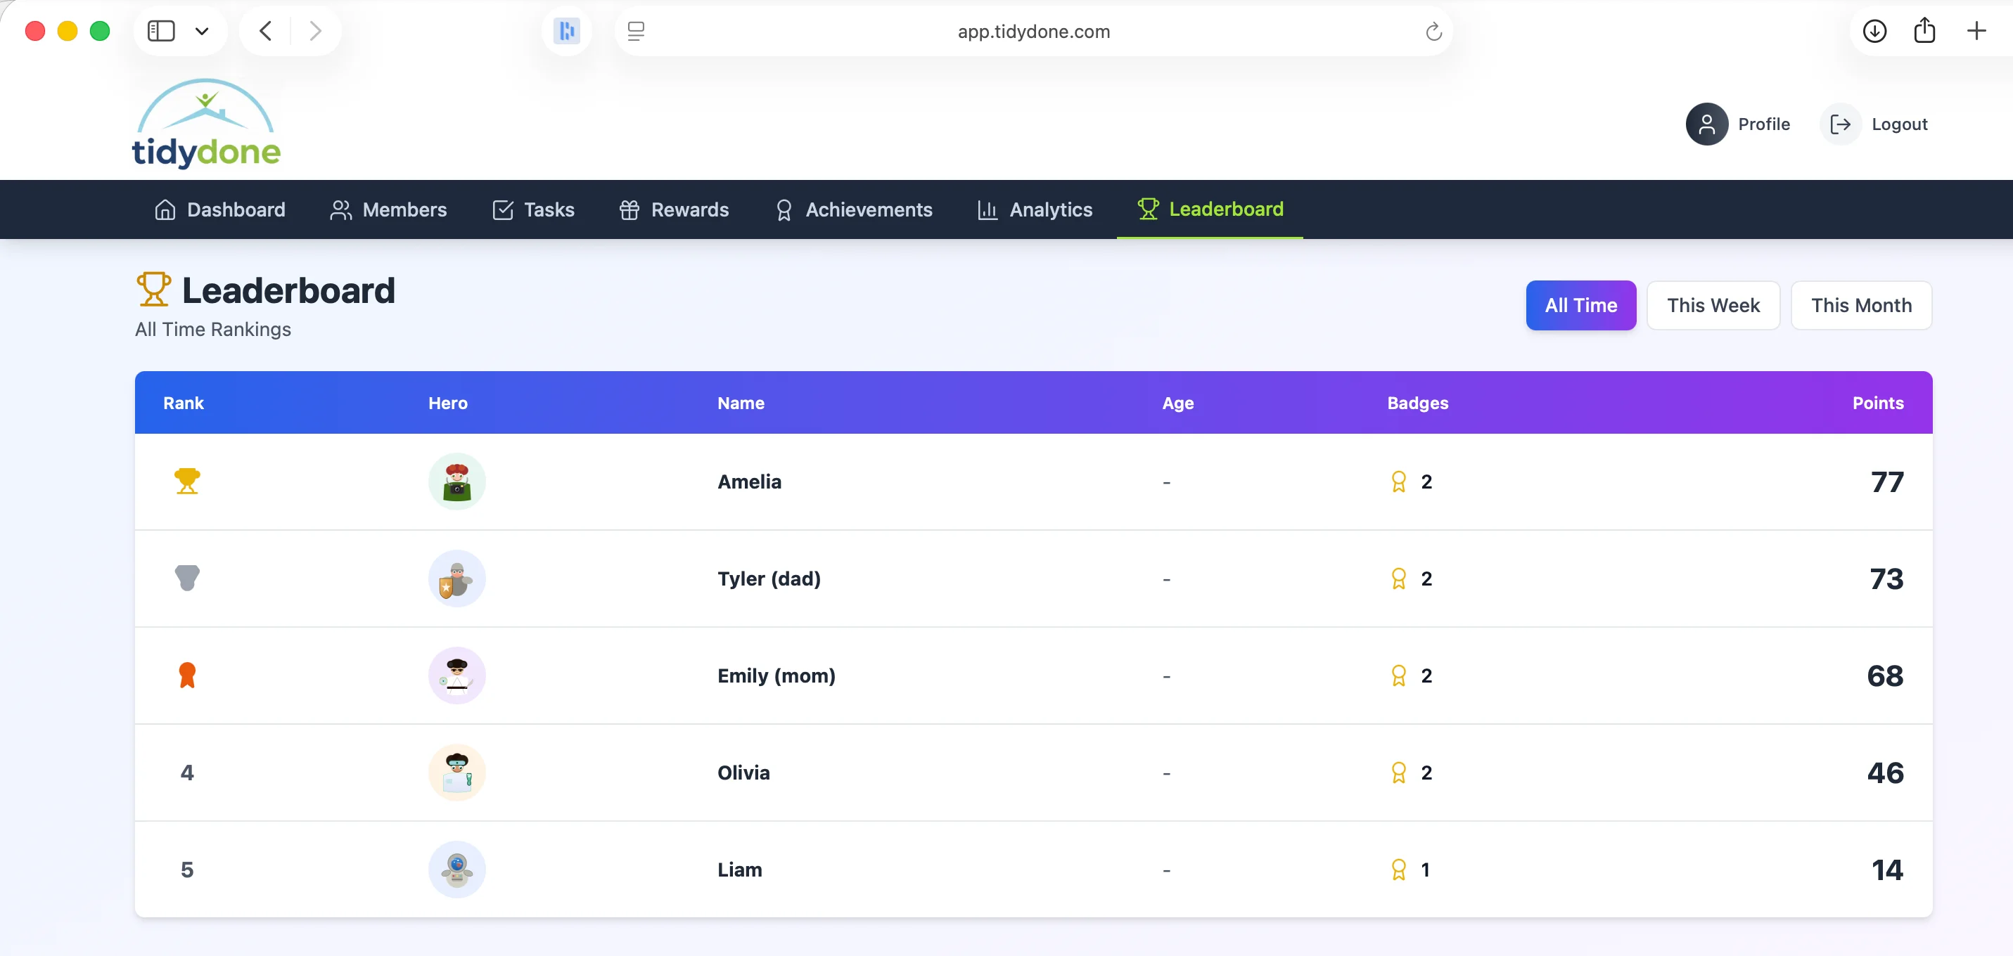Image resolution: width=2013 pixels, height=956 pixels.
Task: Click the Hero column header
Action: coord(448,403)
